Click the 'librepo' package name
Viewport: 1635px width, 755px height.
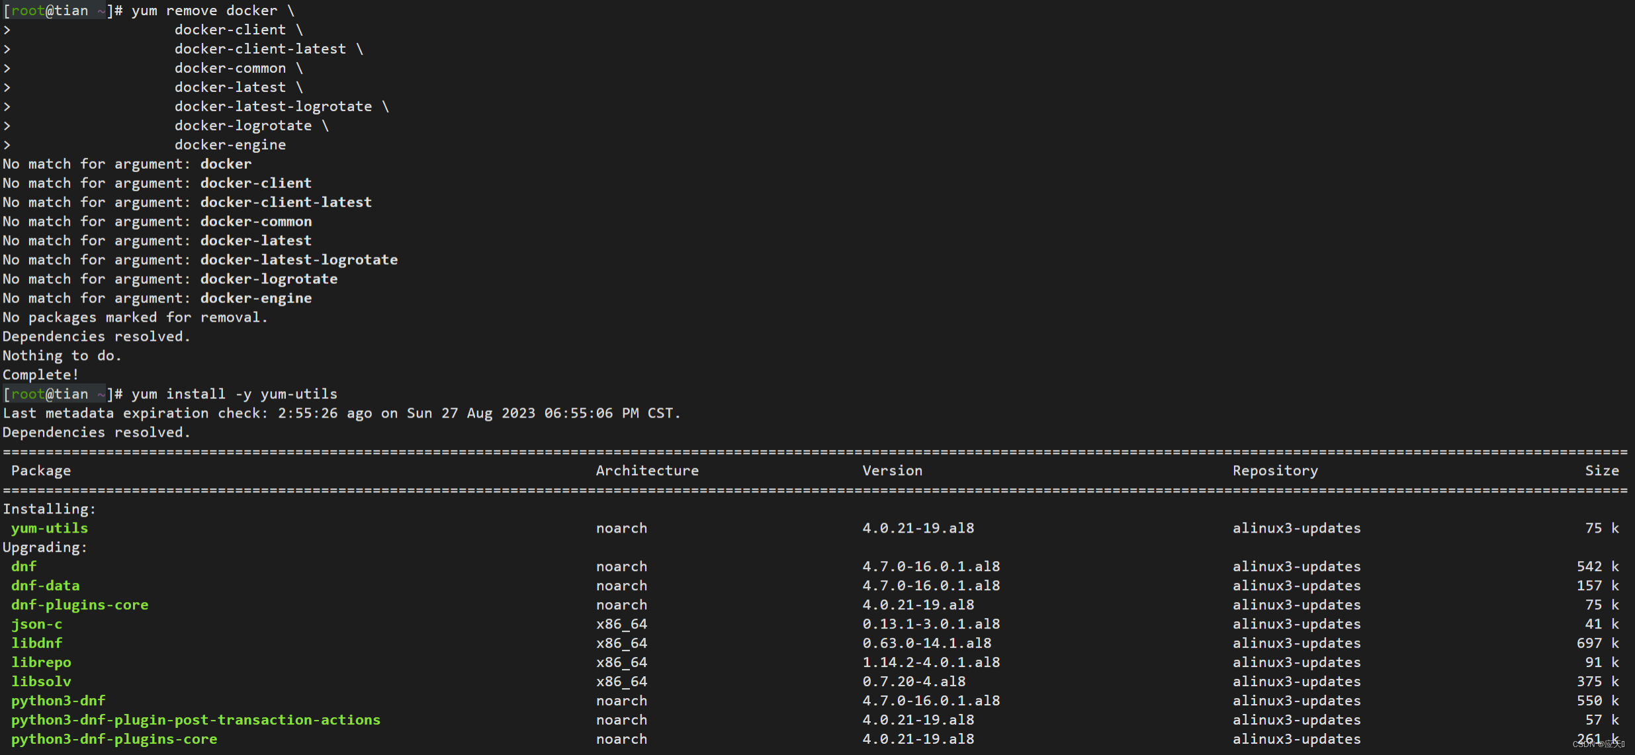[41, 663]
